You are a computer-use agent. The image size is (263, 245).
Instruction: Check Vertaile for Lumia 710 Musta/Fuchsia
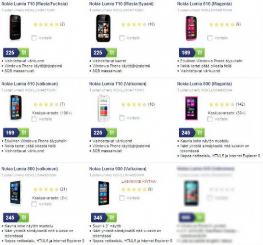[x=34, y=38]
